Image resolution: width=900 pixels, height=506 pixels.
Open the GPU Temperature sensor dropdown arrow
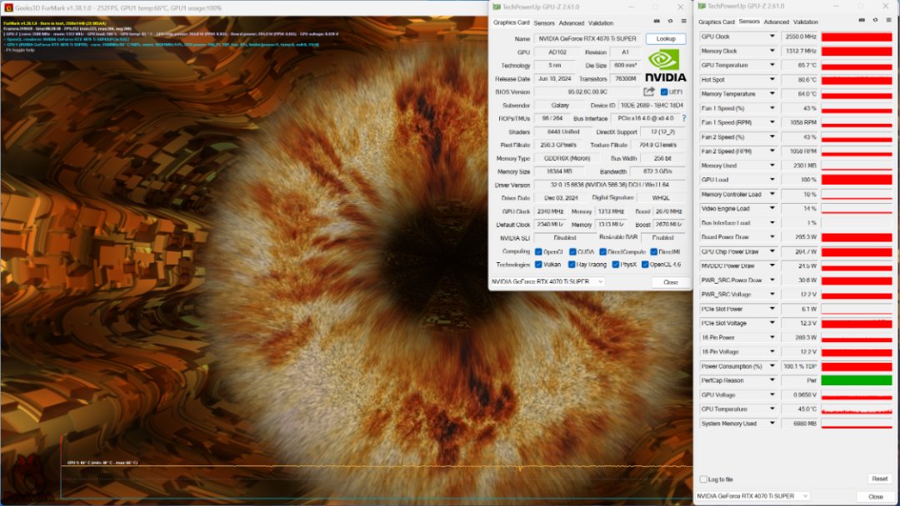click(x=772, y=65)
